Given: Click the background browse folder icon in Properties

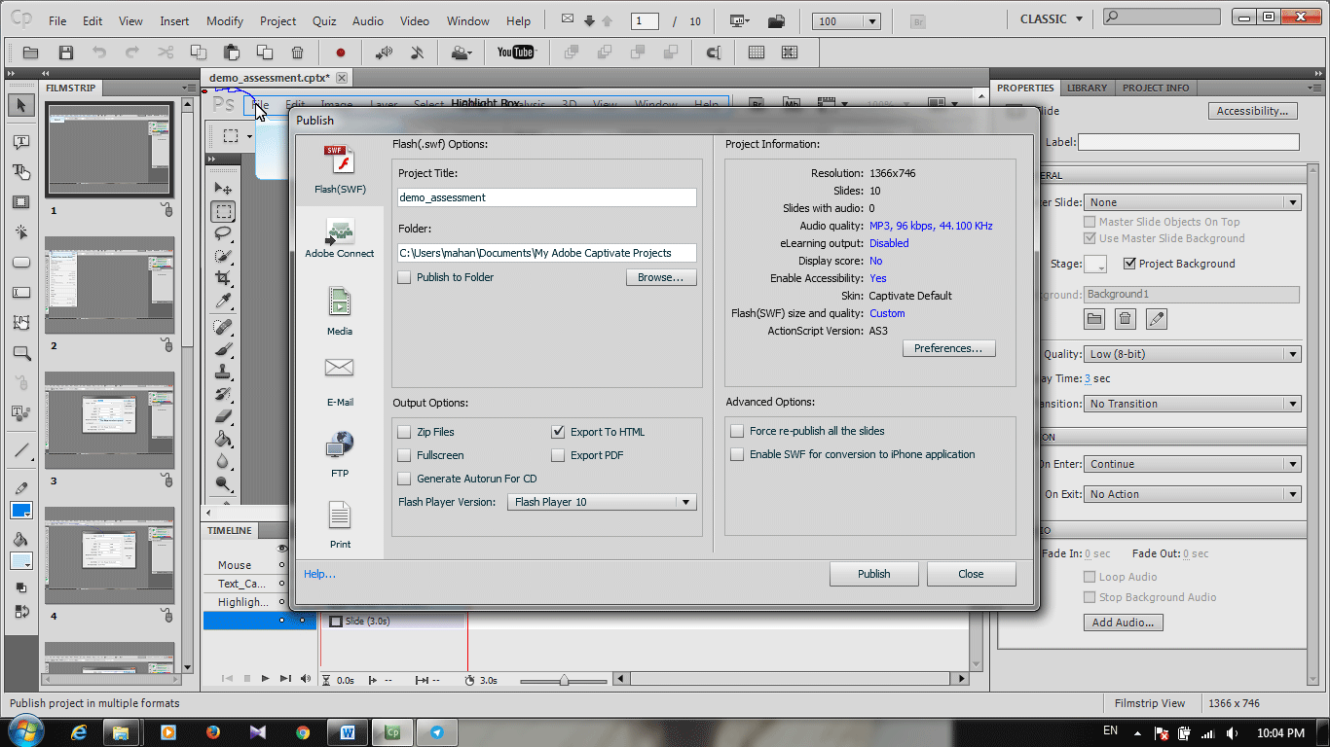Looking at the screenshot, I should 1094,318.
